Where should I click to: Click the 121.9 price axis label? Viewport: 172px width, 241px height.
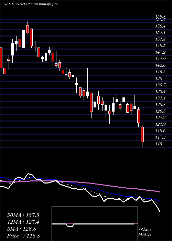[160, 124]
